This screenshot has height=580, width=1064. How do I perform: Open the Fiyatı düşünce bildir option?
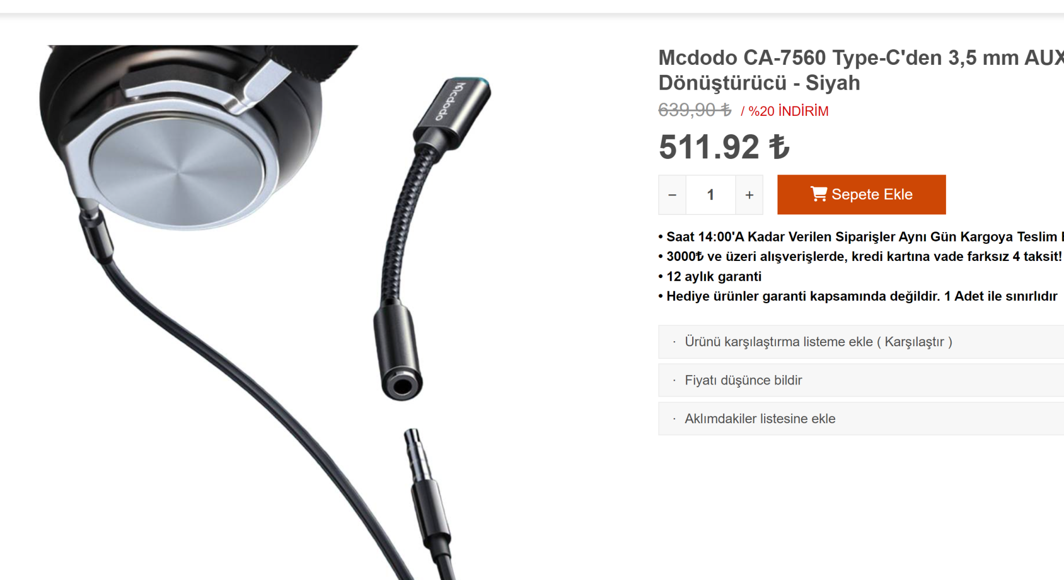[861, 380]
